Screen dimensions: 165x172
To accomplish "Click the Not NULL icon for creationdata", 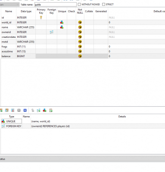I will coord(80,37).
